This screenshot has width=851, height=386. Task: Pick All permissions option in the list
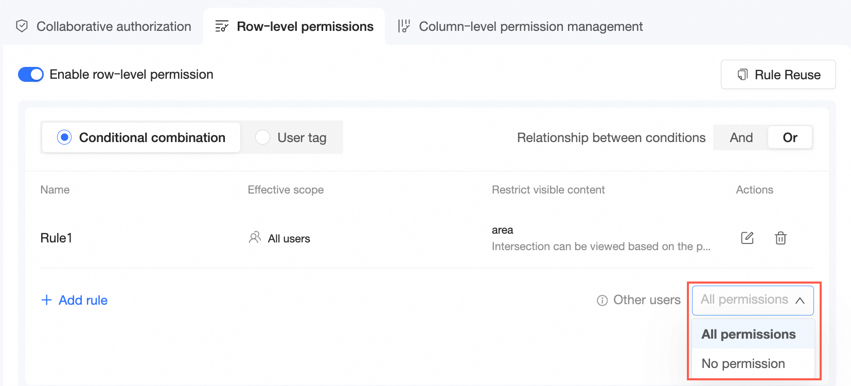click(x=748, y=334)
